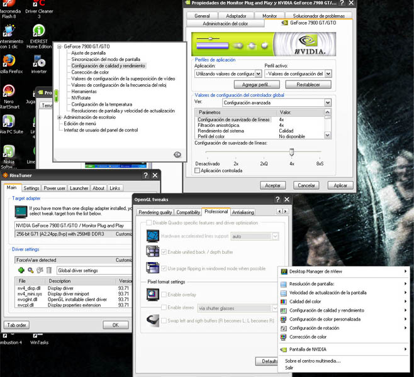Click the NVIDIA eye icon in the tree panel
414x377 pixels.
click(x=177, y=155)
